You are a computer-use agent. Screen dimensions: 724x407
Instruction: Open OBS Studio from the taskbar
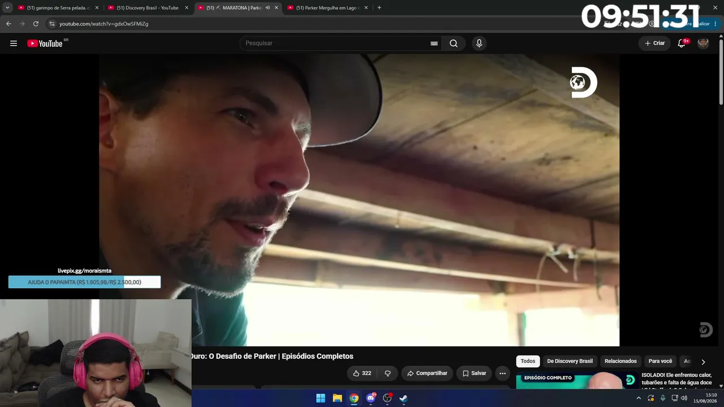[387, 398]
